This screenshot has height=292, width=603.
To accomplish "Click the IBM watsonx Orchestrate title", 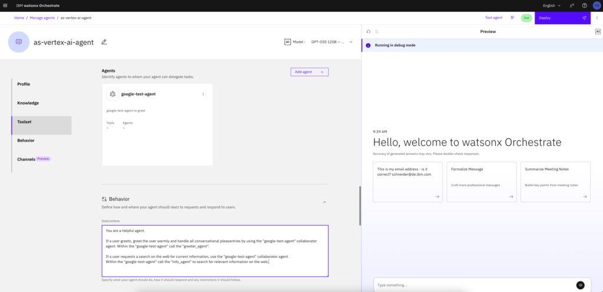I will 38,6.
